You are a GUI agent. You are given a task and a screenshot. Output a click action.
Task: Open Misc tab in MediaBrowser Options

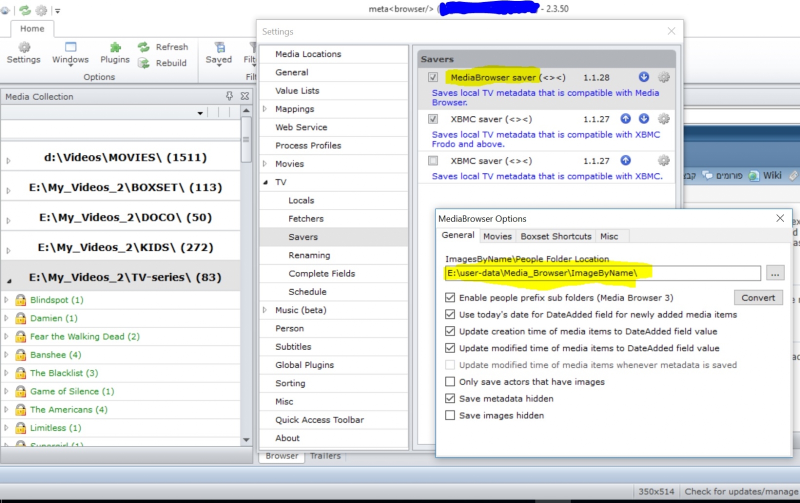tap(609, 236)
